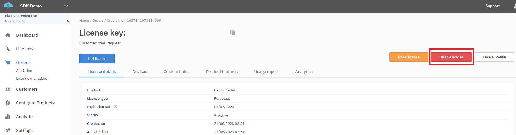The height and width of the screenshot is (135, 516).
Task: Click the Settings gears icon
Action: tap(8, 131)
